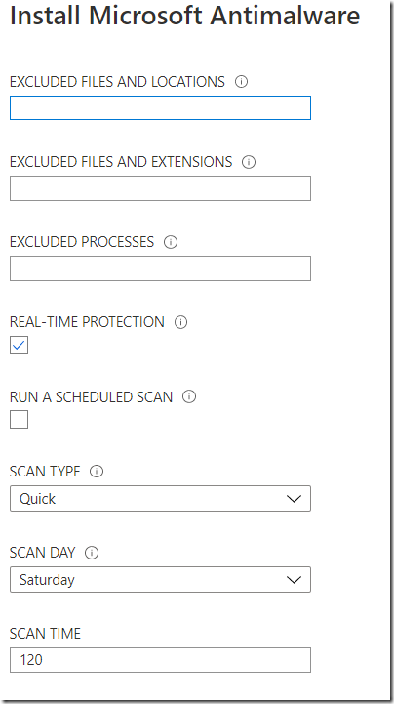Click into the Excluded Processes field
394x704 pixels.
click(160, 269)
